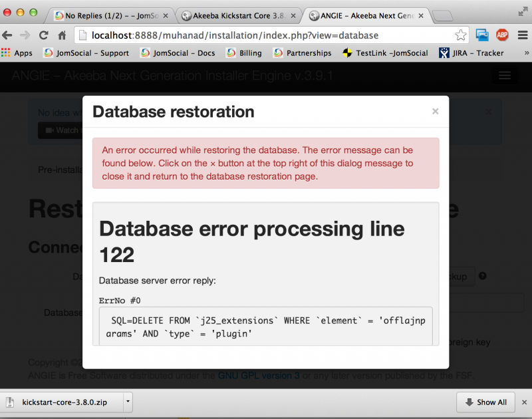Click the Watch video button
The image size is (532, 419).
pyautogui.click(x=60, y=130)
